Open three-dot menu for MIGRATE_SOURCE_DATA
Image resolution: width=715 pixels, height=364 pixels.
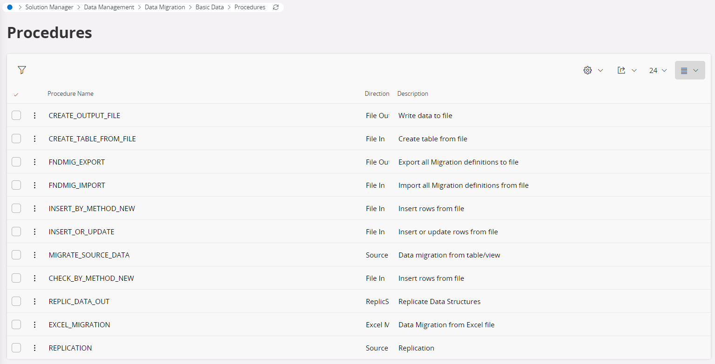(x=34, y=255)
